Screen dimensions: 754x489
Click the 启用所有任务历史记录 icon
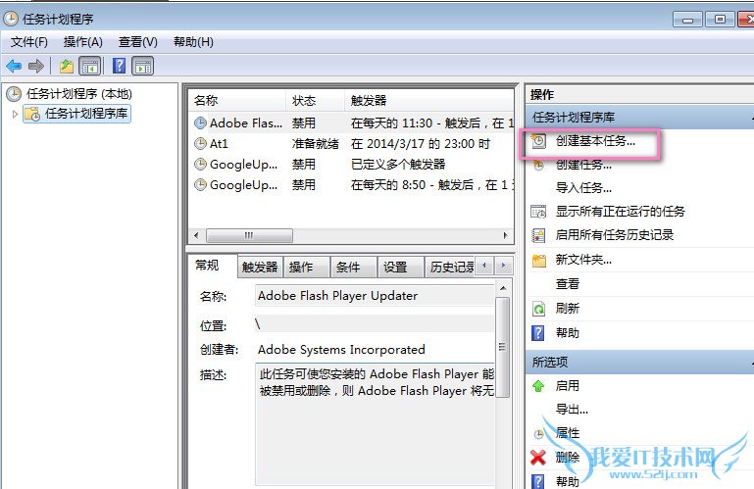(x=538, y=235)
